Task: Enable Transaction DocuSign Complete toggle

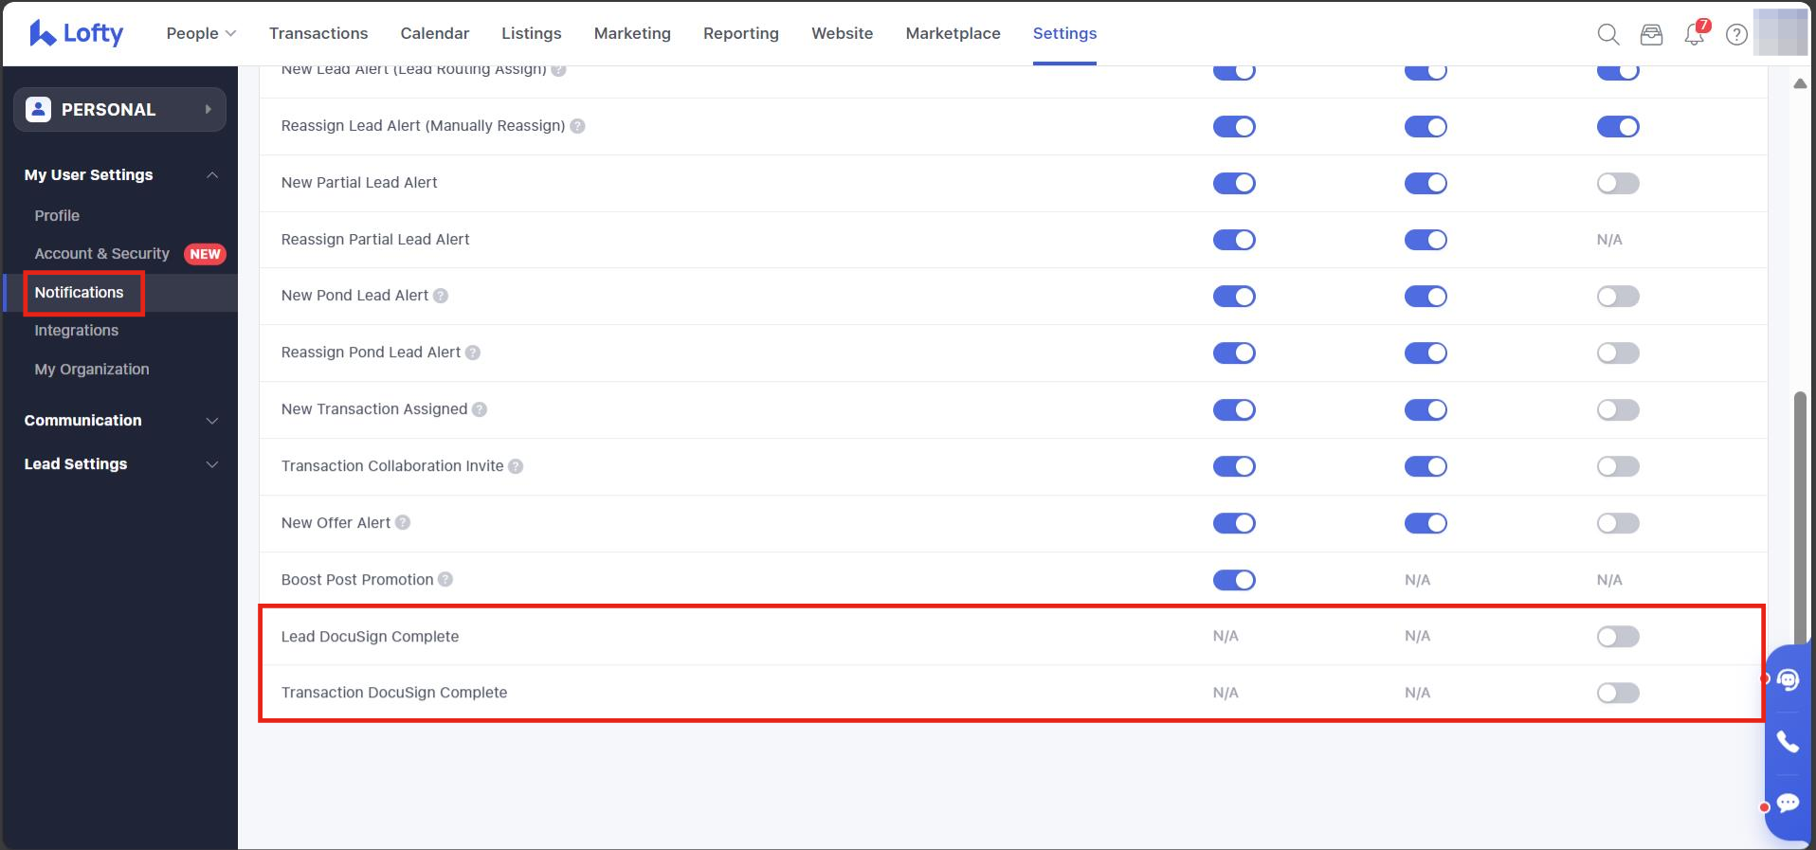Action: pyautogui.click(x=1617, y=694)
